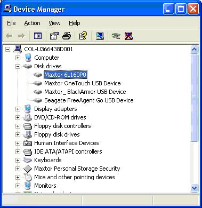This screenshot has height=208, width=202.
Task: Expand the IDE ATA/ATAPI controllers node
Action: [x=18, y=151]
